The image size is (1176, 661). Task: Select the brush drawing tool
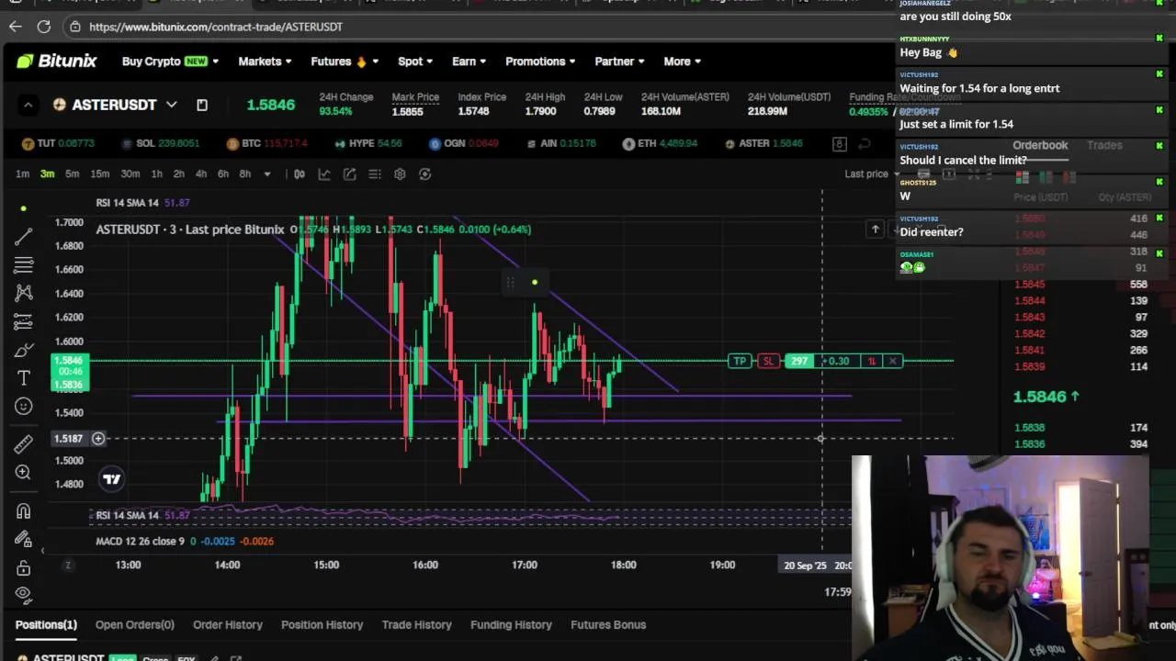click(x=24, y=350)
